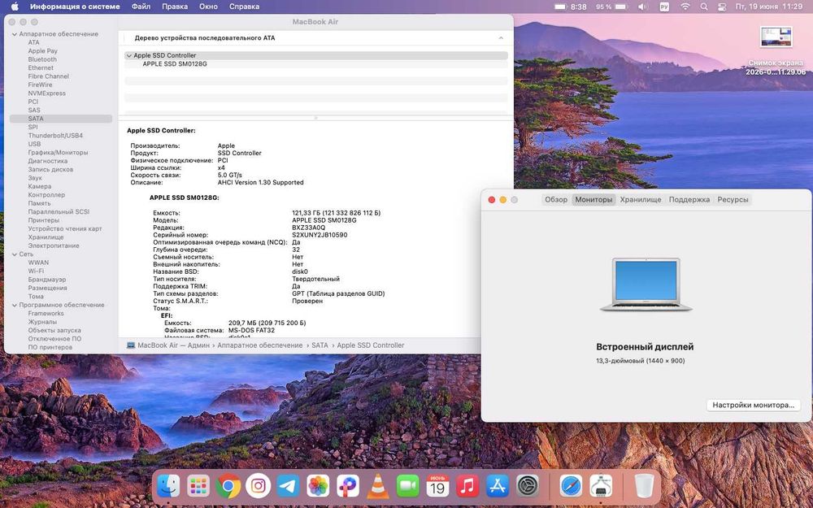Open Instagram from the dock

pyautogui.click(x=259, y=486)
